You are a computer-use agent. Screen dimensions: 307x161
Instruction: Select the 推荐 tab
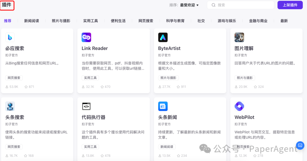point(8,21)
